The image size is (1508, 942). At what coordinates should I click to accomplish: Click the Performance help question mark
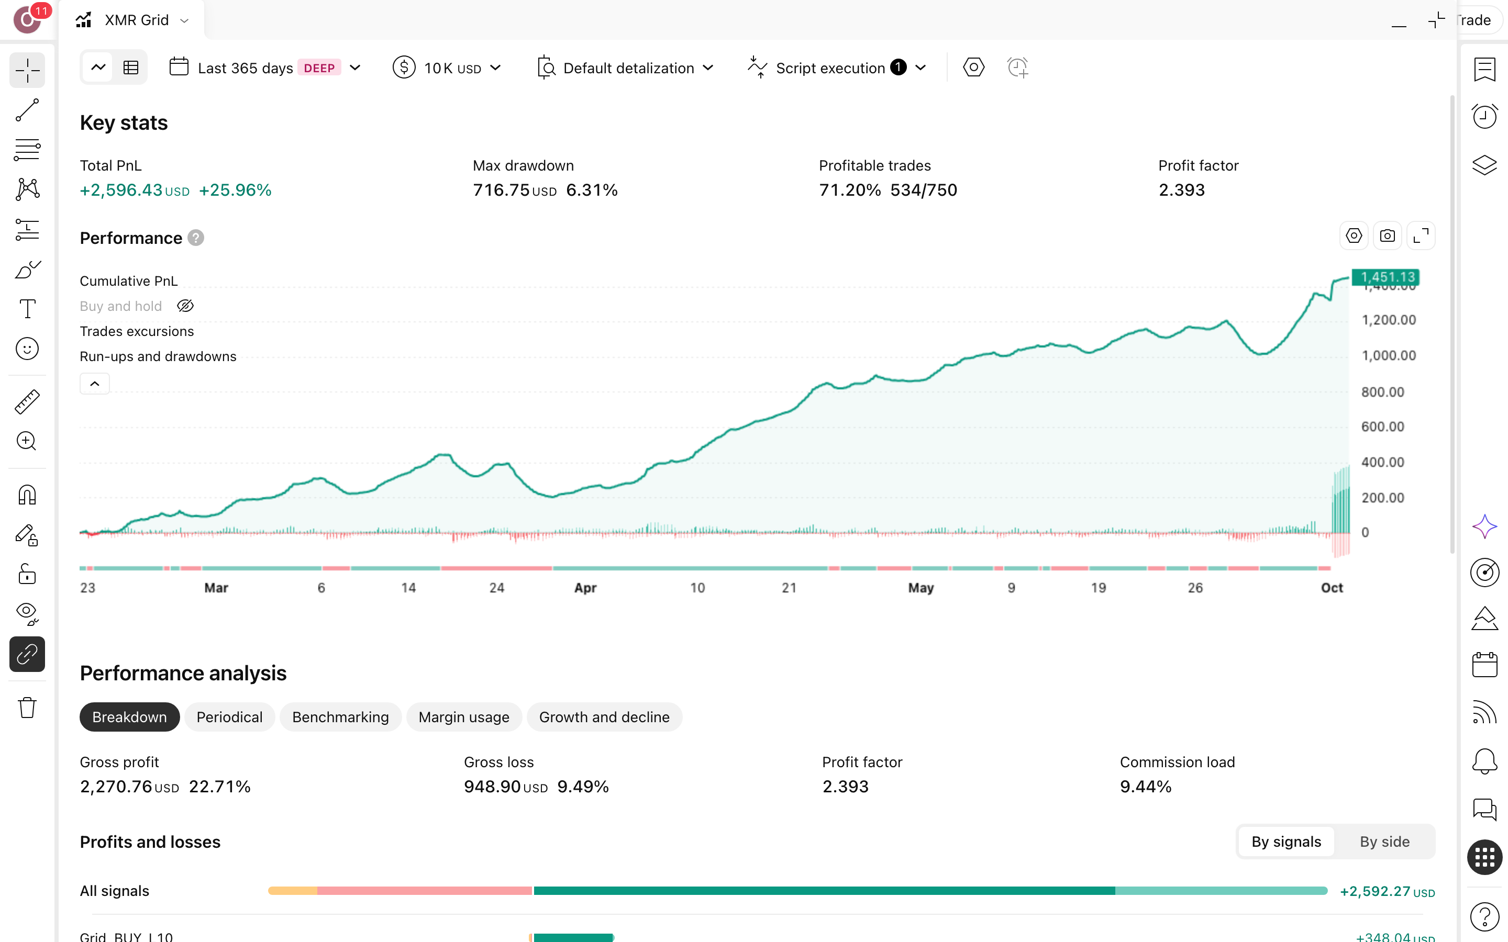pos(196,238)
